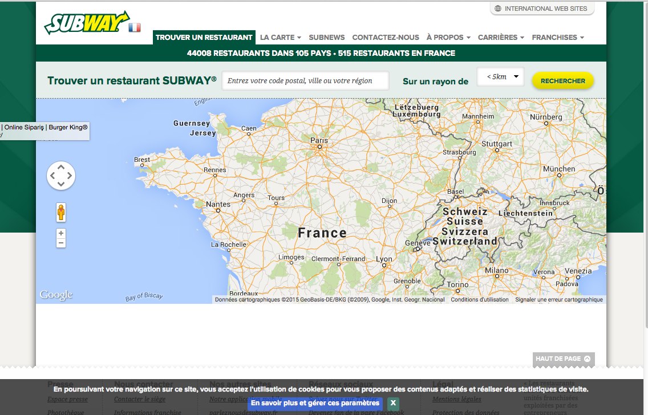Select Trouver un Restaurant tab

pyautogui.click(x=204, y=38)
